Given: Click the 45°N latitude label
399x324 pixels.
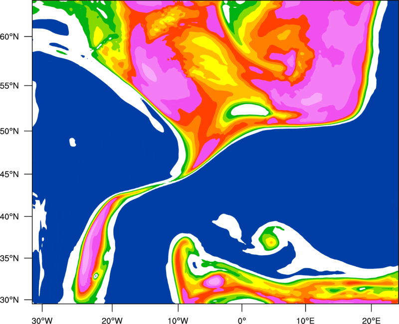Looking at the screenshot, I should click(x=9, y=174).
